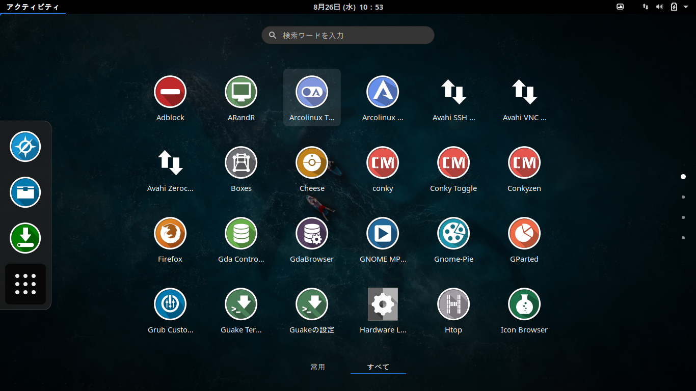Launch Icon Browser

[524, 304]
